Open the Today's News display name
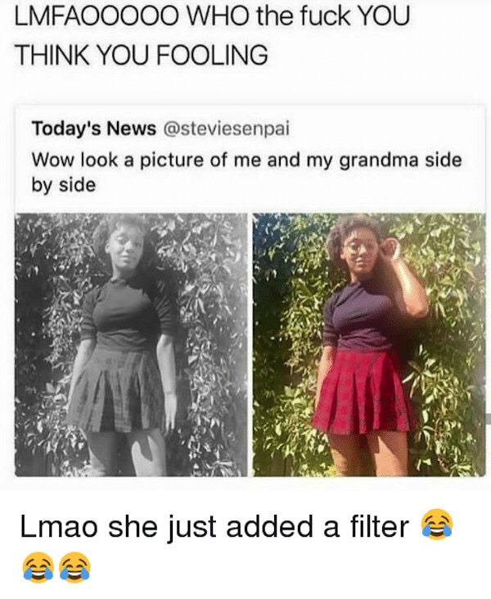Viewport: 491px width, 599px height. click(94, 128)
